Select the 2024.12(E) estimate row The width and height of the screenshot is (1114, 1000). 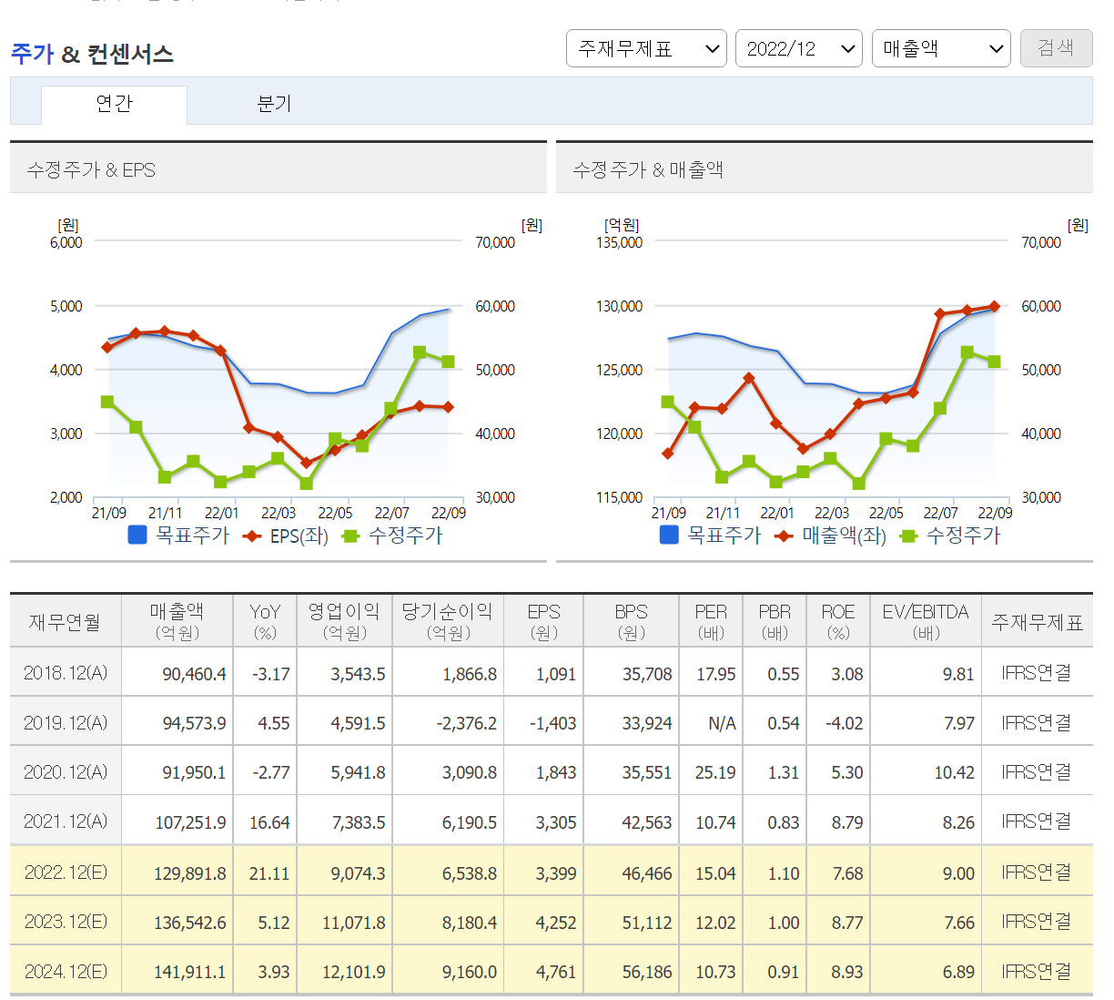tap(552, 971)
